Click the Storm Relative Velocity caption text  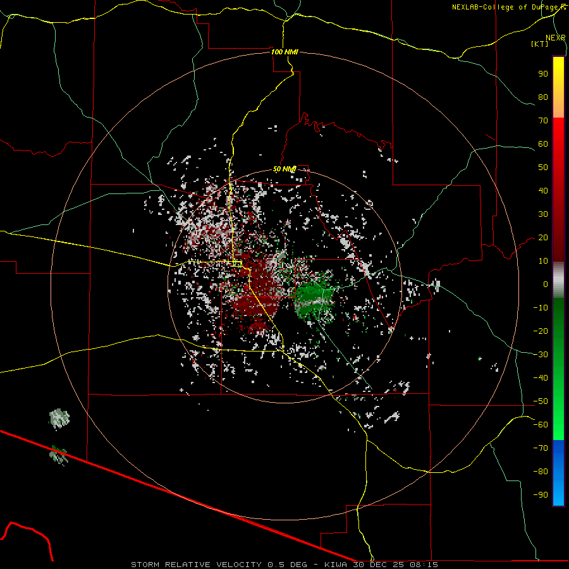(284, 565)
